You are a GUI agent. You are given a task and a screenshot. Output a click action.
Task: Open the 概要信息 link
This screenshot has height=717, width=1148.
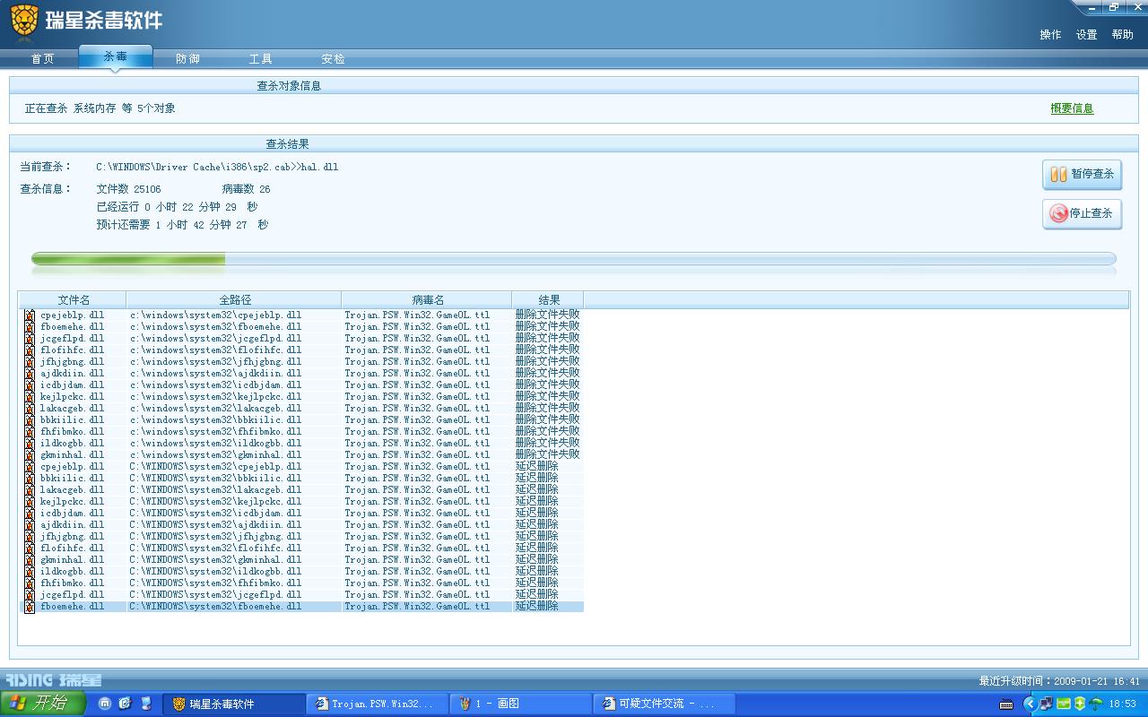[x=1072, y=108]
